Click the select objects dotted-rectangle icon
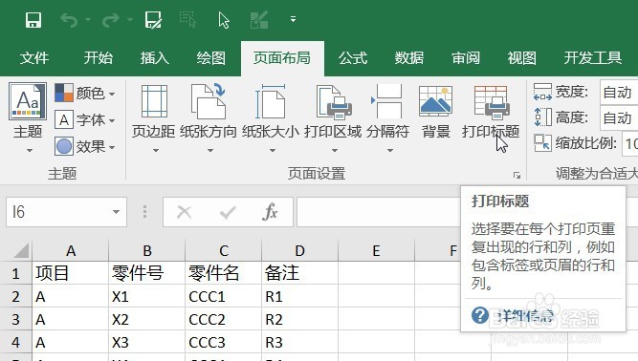The image size is (638, 361). [x=187, y=19]
